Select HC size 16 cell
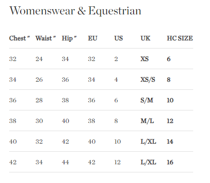The image size is (210, 183). tap(170, 162)
